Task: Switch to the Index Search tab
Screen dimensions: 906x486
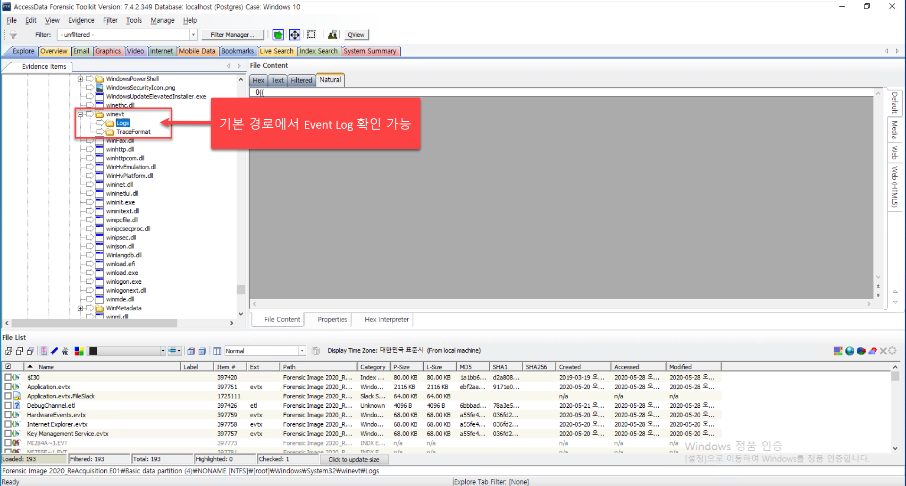Action: (x=319, y=51)
